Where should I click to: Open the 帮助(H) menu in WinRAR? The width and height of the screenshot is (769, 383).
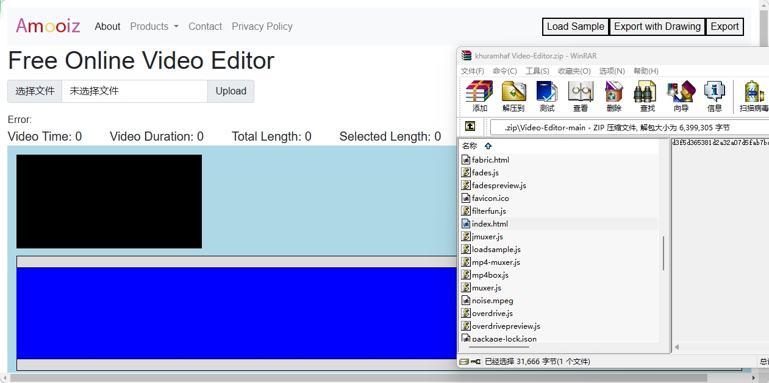[646, 71]
